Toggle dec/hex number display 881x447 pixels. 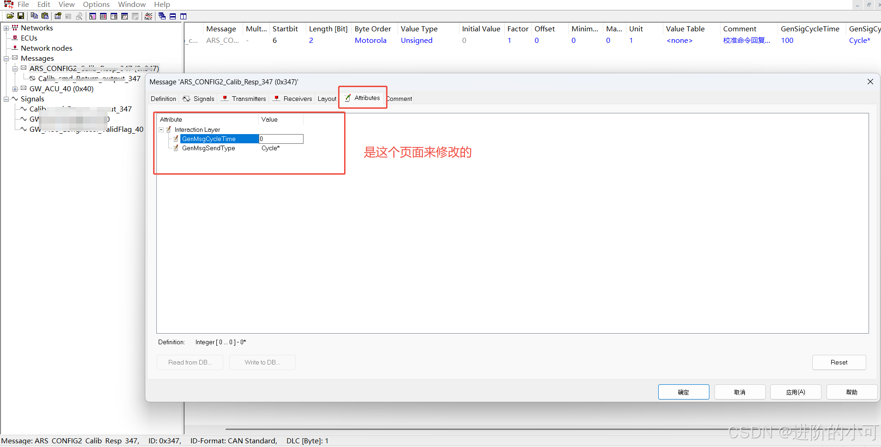149,16
